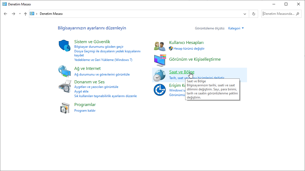Click the Kullanıcı Hesapları people icon

pyautogui.click(x=159, y=46)
